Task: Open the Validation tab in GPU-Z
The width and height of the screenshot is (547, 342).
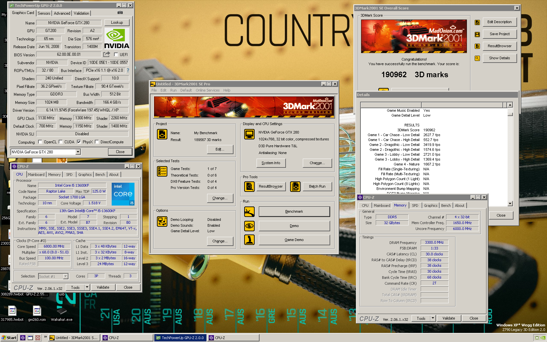Action: [81, 13]
